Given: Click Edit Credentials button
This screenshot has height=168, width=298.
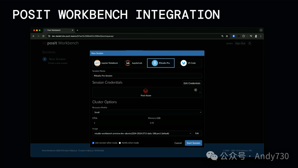Looking at the screenshot, I should (x=192, y=83).
